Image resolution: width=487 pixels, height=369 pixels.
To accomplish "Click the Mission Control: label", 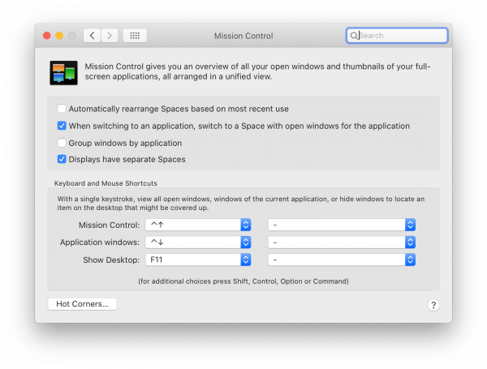I will (x=109, y=225).
